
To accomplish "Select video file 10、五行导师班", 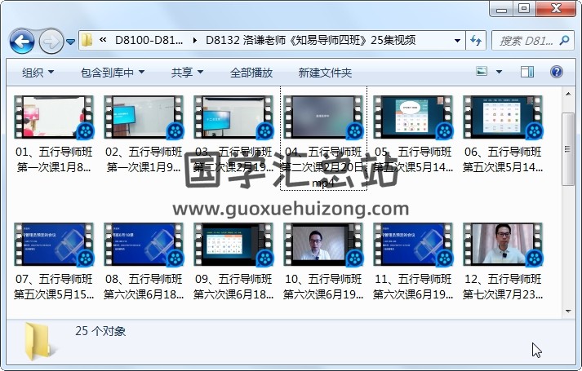I will (x=323, y=245).
